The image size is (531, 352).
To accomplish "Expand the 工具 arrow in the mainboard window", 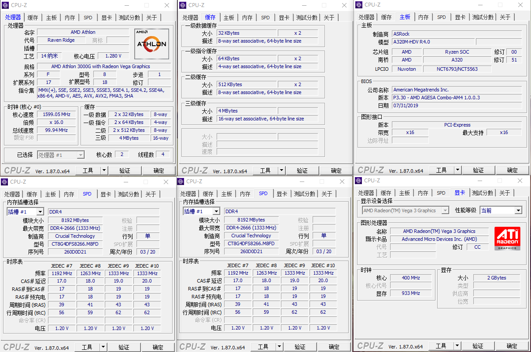I will (457, 170).
